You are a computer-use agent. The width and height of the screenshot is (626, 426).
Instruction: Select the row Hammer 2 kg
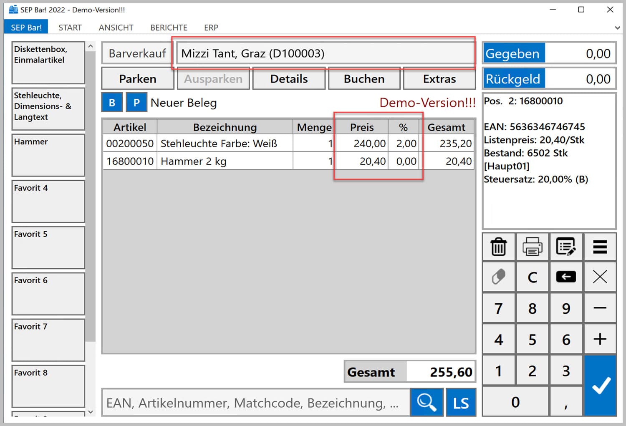(x=289, y=161)
